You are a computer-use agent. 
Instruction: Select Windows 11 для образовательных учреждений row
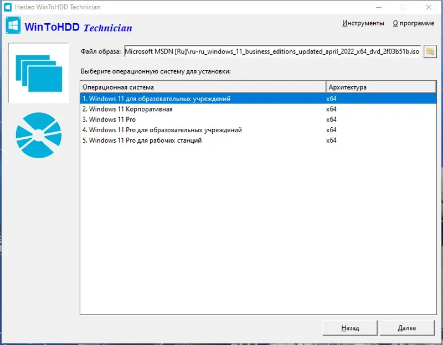258,99
